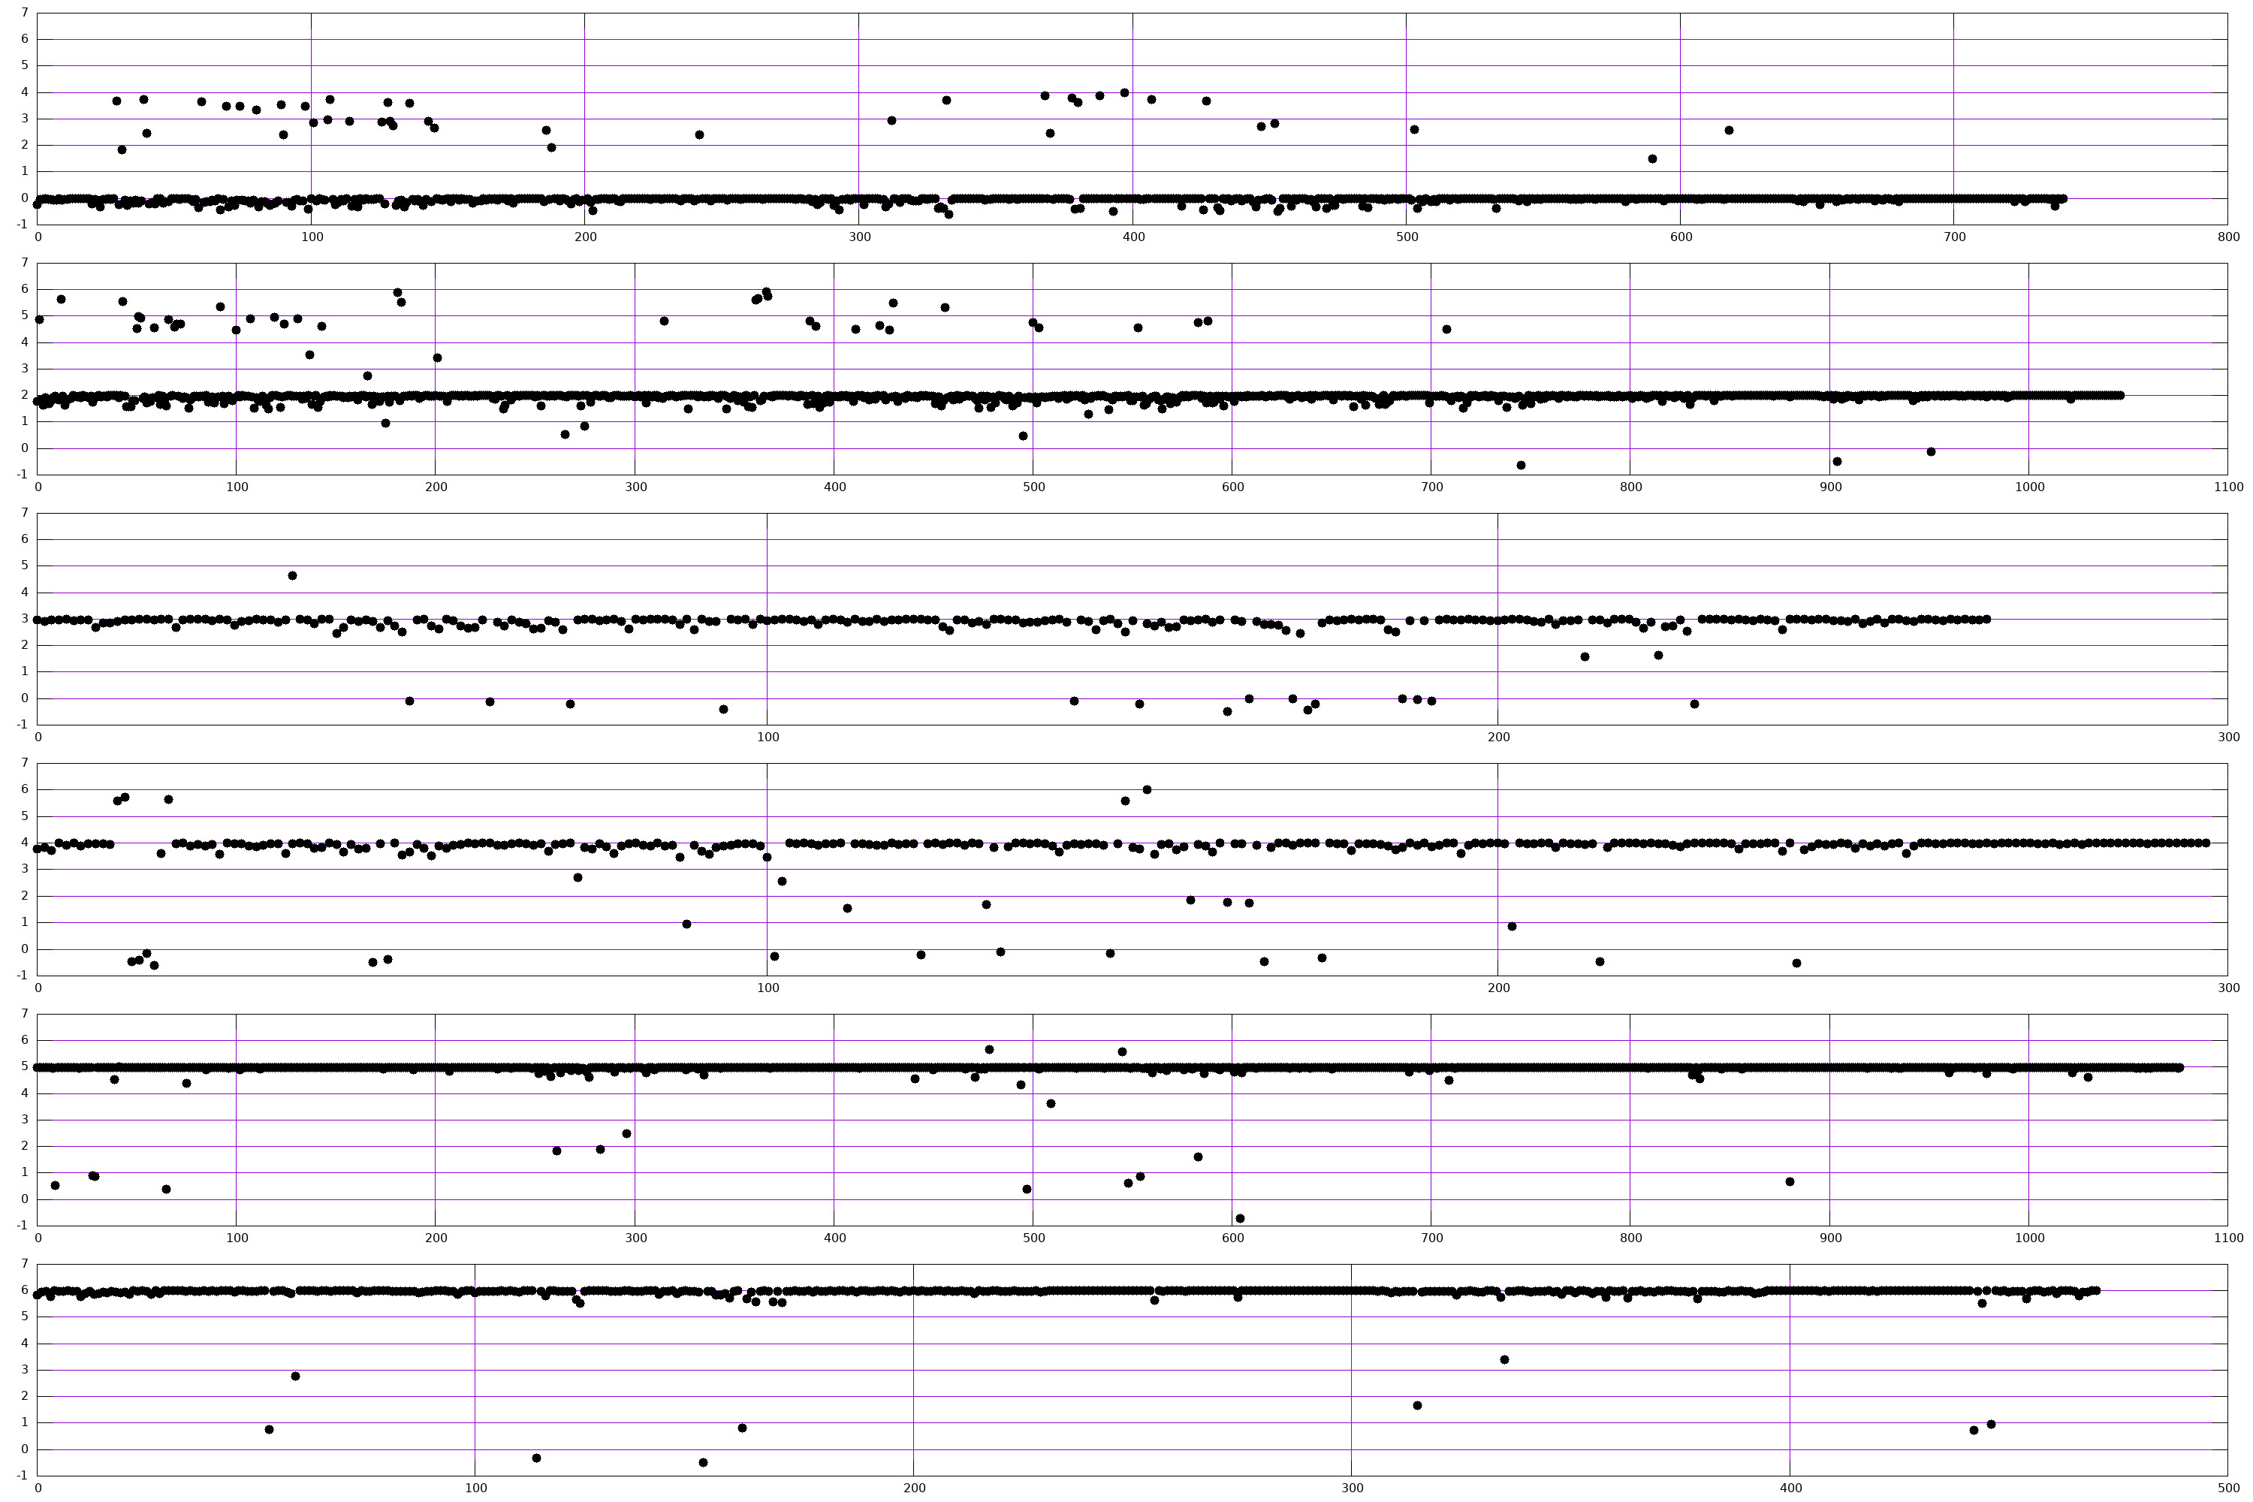This screenshot has width=2253, height=1502.
Task: Click the top plot outlier at y 2.6 near x 618
Action: [1729, 130]
